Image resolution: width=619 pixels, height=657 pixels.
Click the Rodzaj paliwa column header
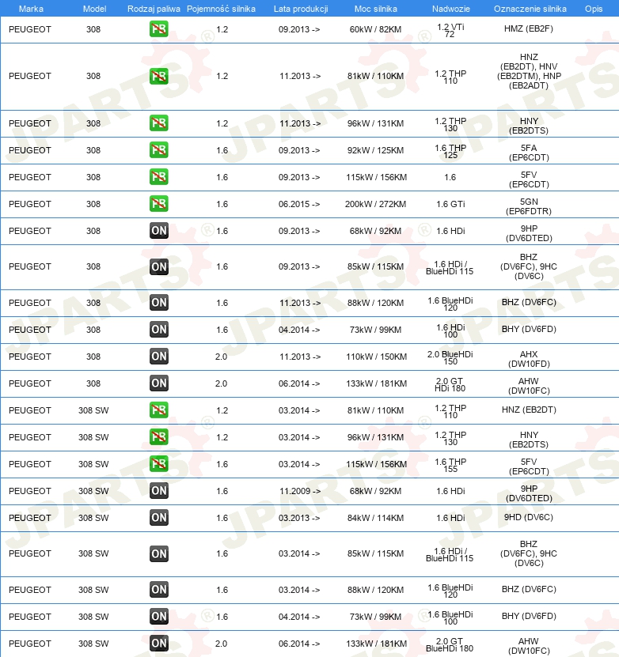coord(154,9)
